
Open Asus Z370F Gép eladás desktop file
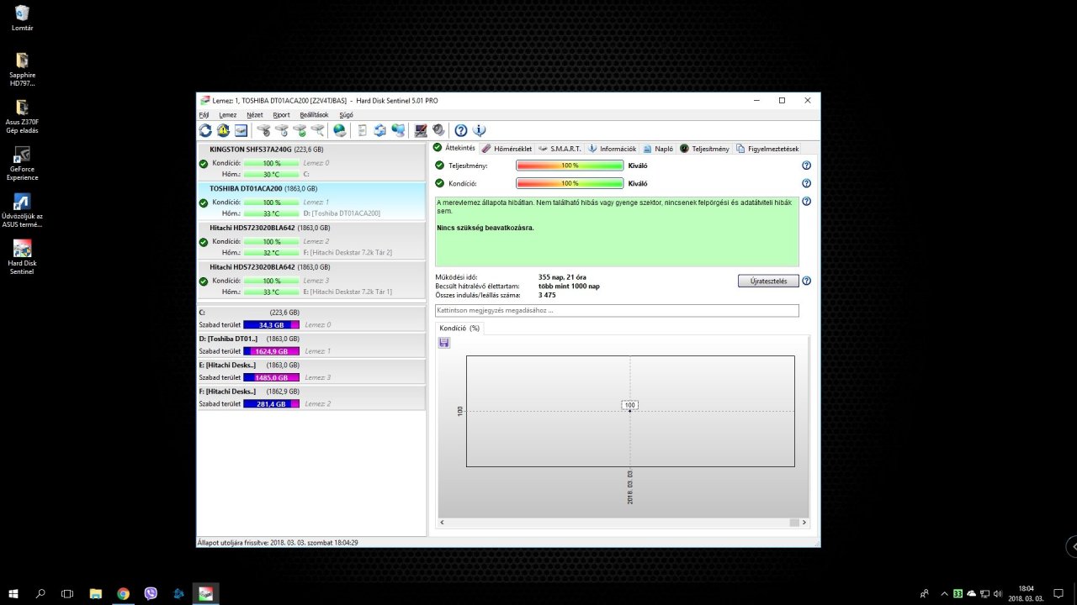tap(23, 116)
